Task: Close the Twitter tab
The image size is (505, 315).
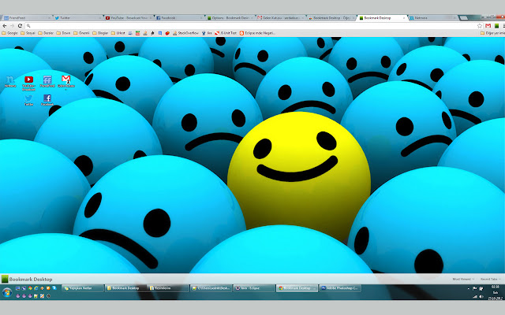Action: [99, 18]
